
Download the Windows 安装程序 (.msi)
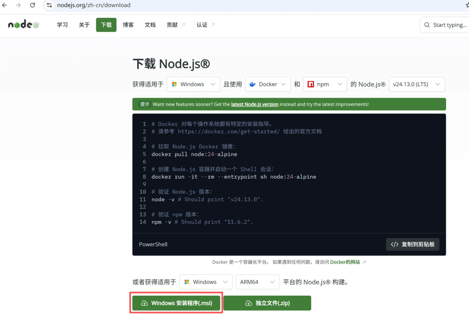(x=176, y=303)
